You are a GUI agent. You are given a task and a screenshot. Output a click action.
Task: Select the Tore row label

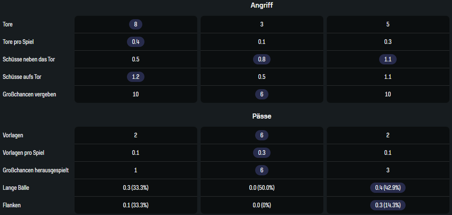tap(8, 24)
